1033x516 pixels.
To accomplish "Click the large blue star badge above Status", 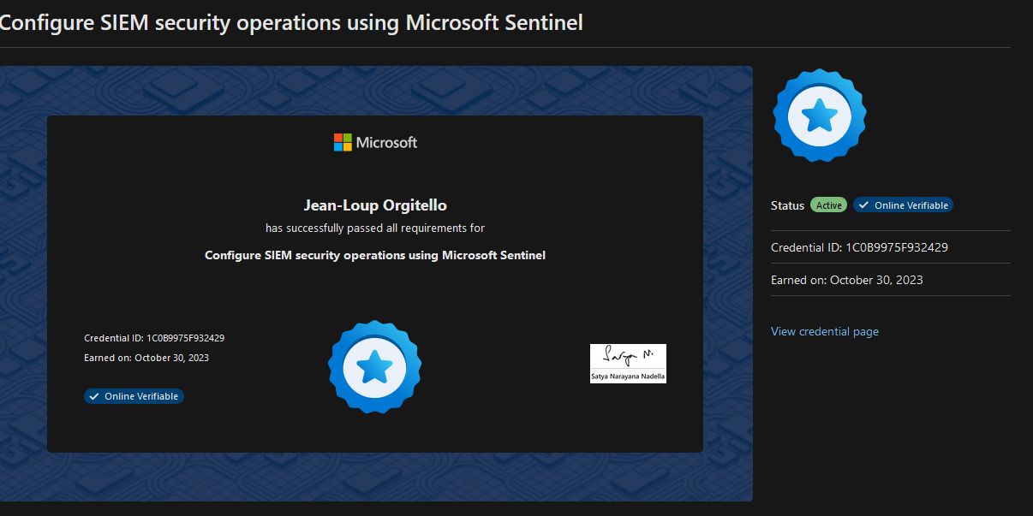I will coord(820,116).
